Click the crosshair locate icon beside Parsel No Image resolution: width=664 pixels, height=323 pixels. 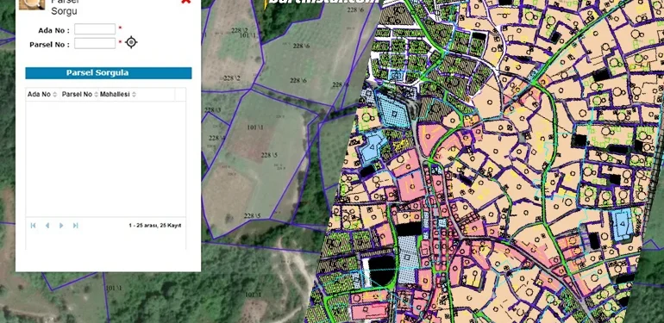pyautogui.click(x=131, y=42)
